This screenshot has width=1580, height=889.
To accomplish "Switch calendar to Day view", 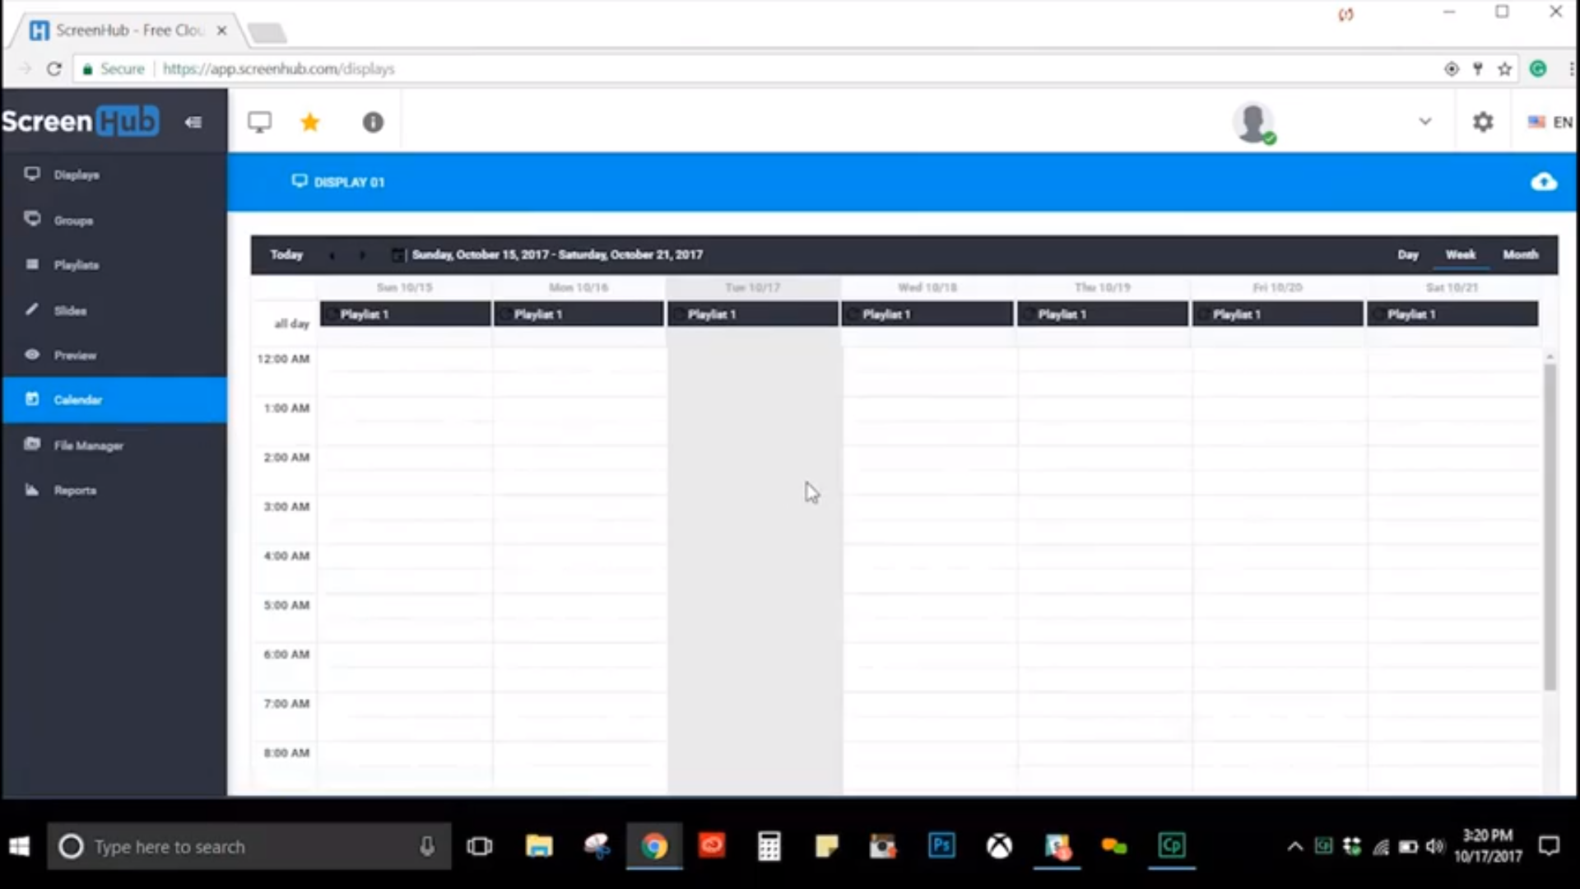I will (x=1407, y=255).
